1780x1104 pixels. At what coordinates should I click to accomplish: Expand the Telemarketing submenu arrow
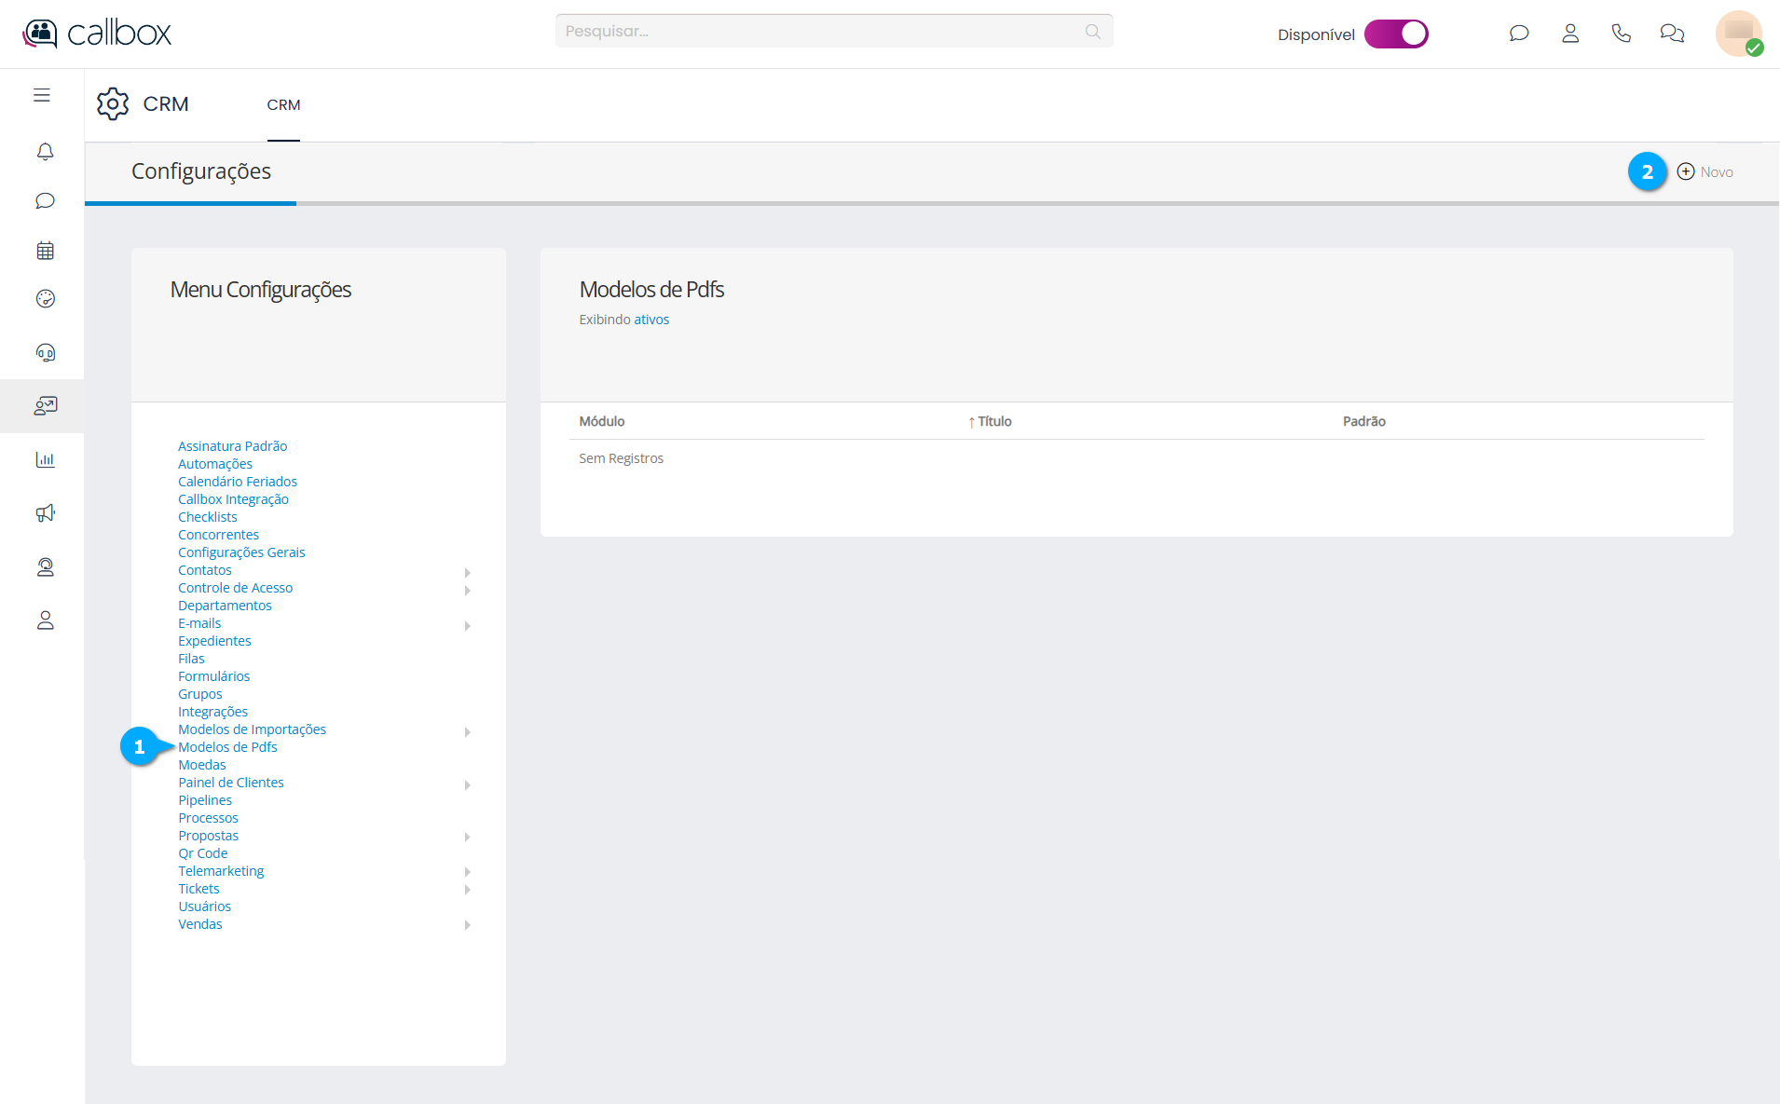[x=467, y=872]
